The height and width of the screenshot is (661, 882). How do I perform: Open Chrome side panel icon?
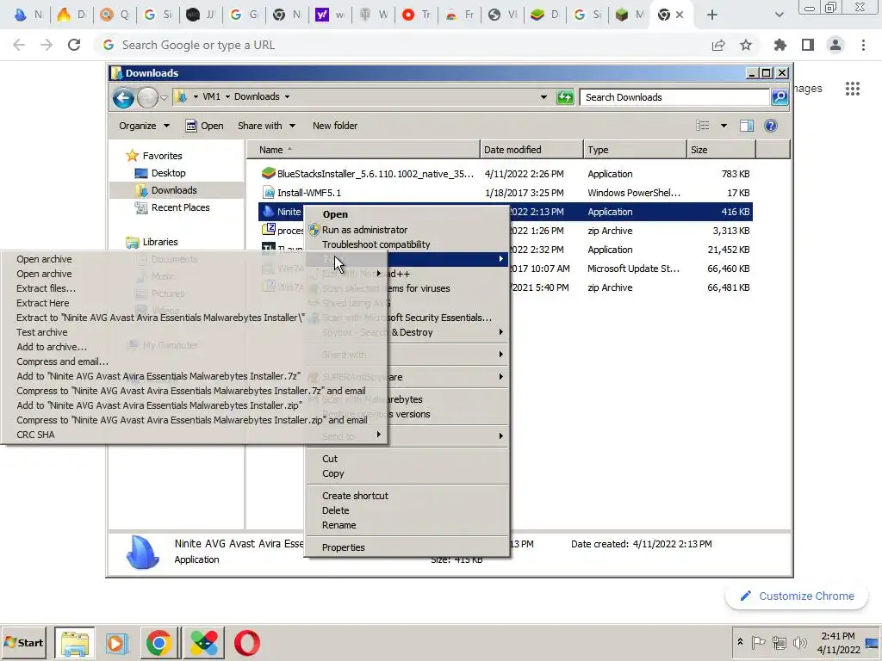point(808,45)
